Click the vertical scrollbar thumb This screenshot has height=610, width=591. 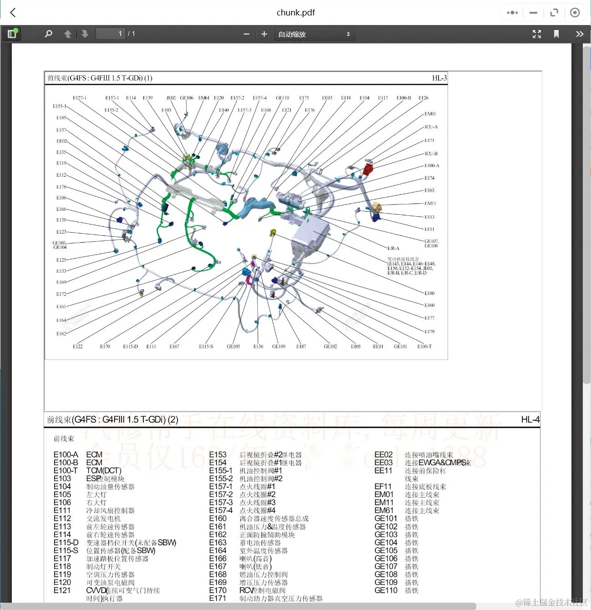click(x=586, y=214)
